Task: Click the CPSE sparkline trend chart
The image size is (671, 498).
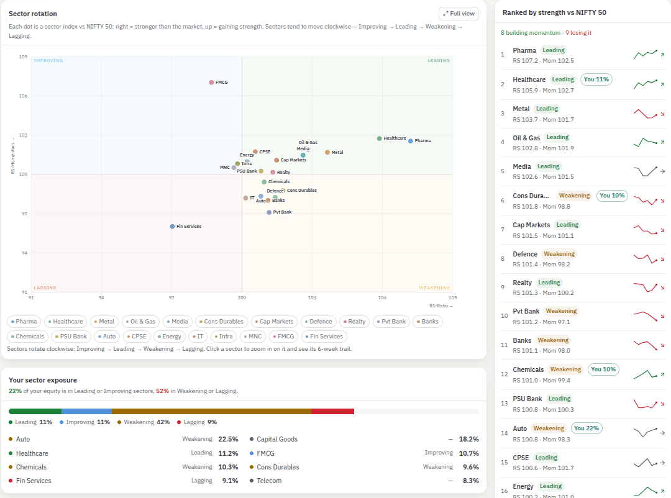Action: (x=646, y=463)
